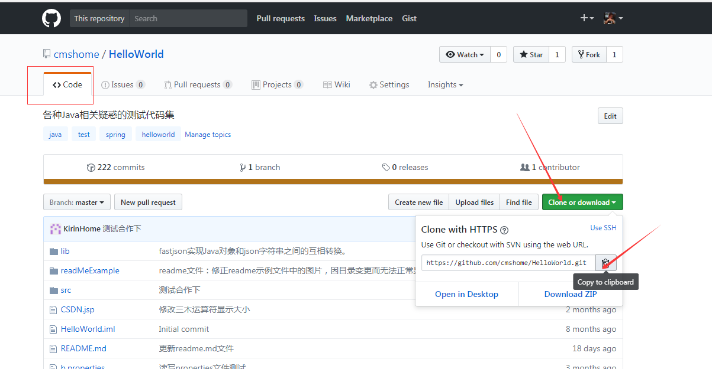The height and width of the screenshot is (369, 712).
Task: Click the Upload files button
Action: click(475, 203)
